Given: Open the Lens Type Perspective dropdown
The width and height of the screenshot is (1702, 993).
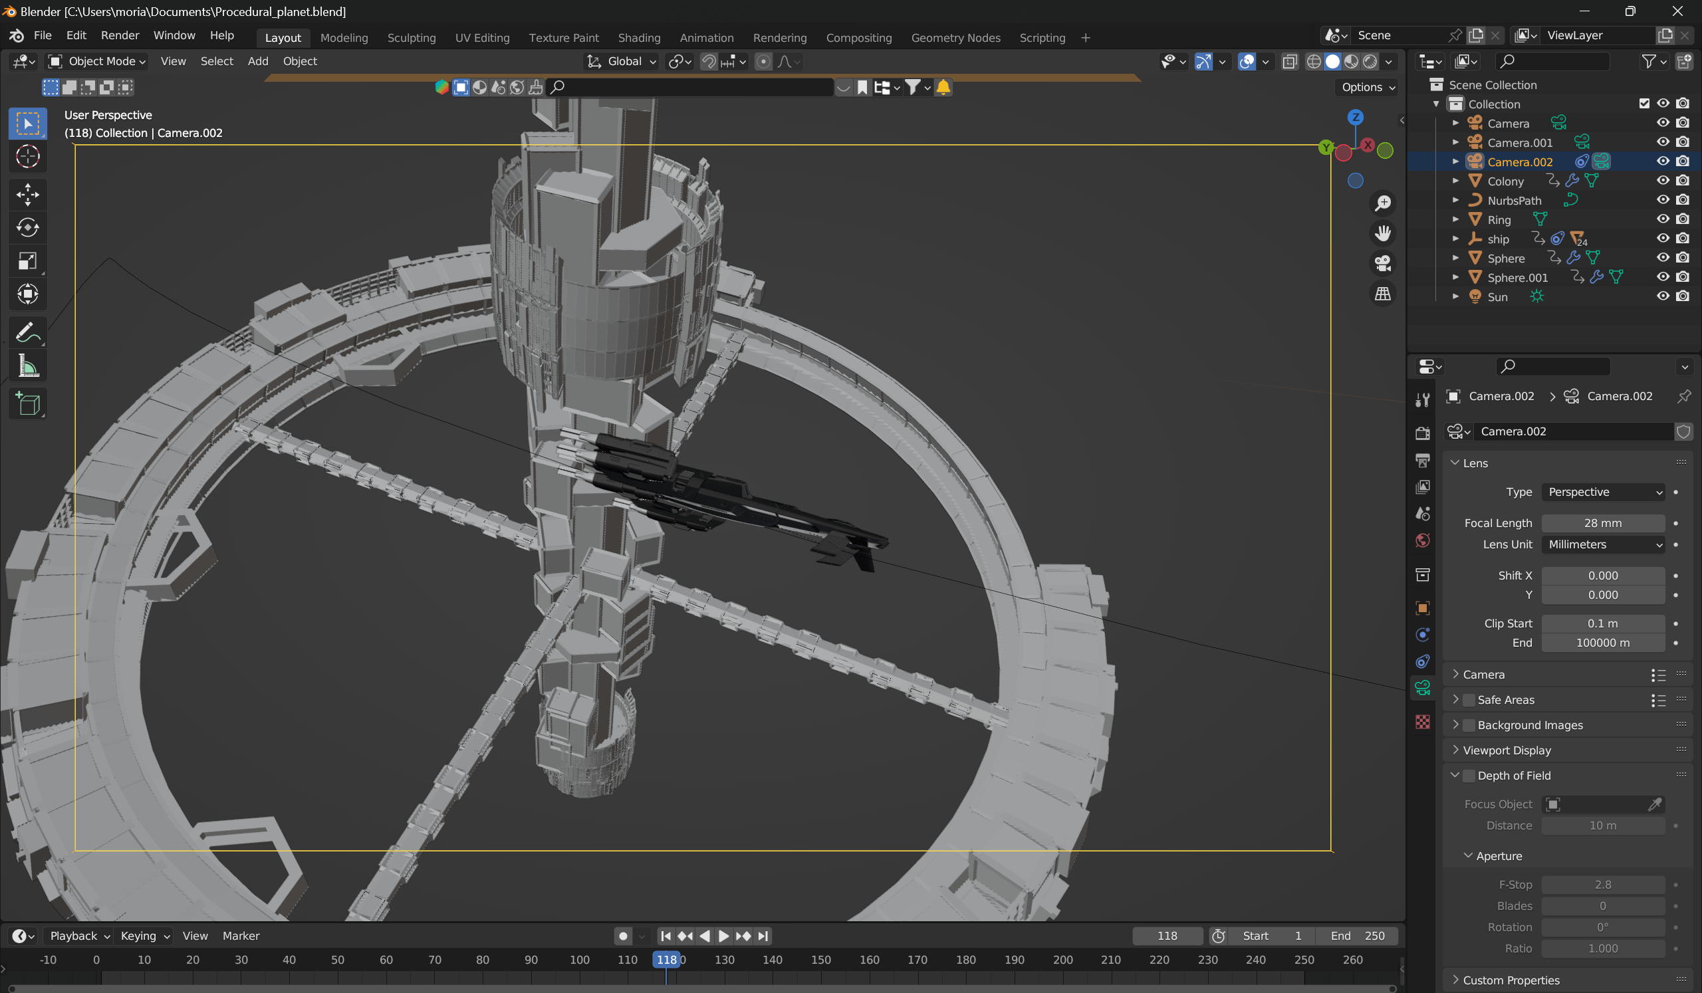Looking at the screenshot, I should (x=1603, y=492).
